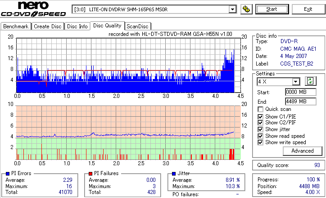Toggle the Show jitter checkbox
Viewport: 326px width, 198px height.
pos(260,129)
